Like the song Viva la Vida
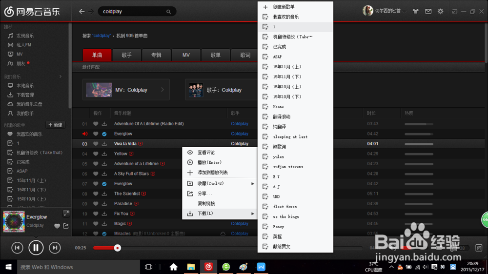Screen dimensions: 488x274 pos(96,144)
